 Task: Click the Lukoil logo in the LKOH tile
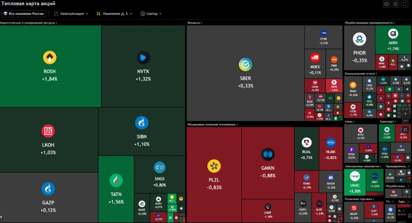point(48,131)
